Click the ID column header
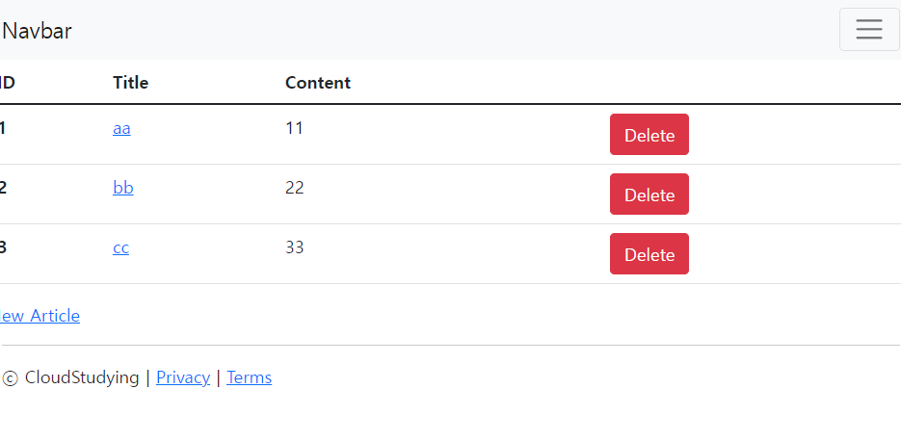This screenshot has width=901, height=441. click(x=8, y=83)
